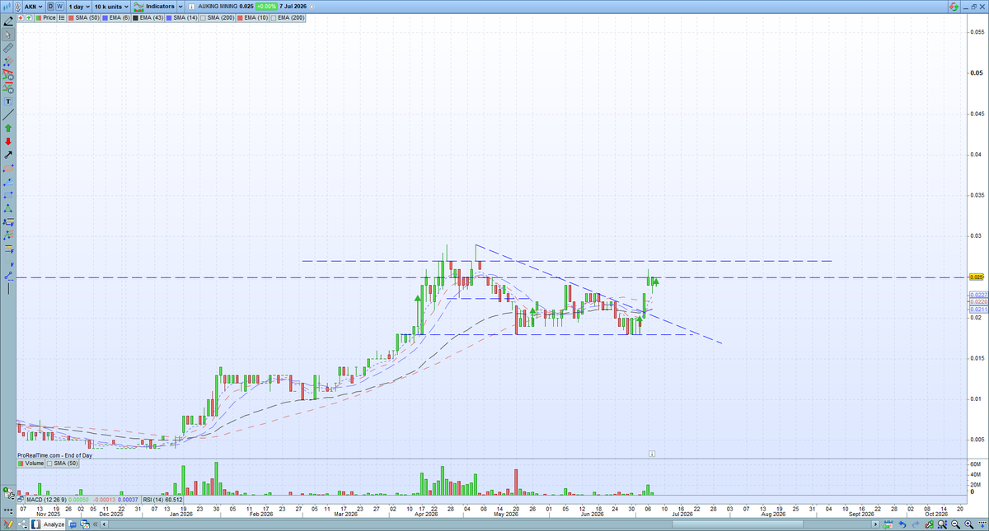Click the MACD (12 26 9) label
Viewport: 989px width, 531px height.
(46, 500)
